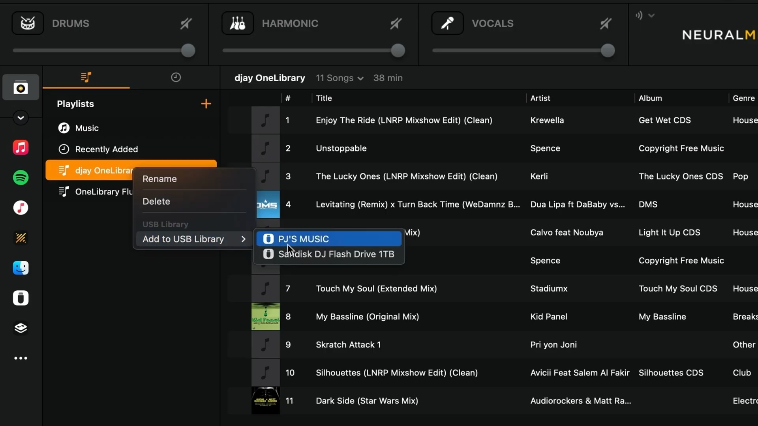Open the Recently Added playlist
758x426 pixels.
coord(106,149)
